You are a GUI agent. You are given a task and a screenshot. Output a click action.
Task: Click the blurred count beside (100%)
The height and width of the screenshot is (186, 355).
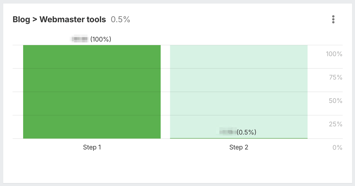tap(80, 39)
